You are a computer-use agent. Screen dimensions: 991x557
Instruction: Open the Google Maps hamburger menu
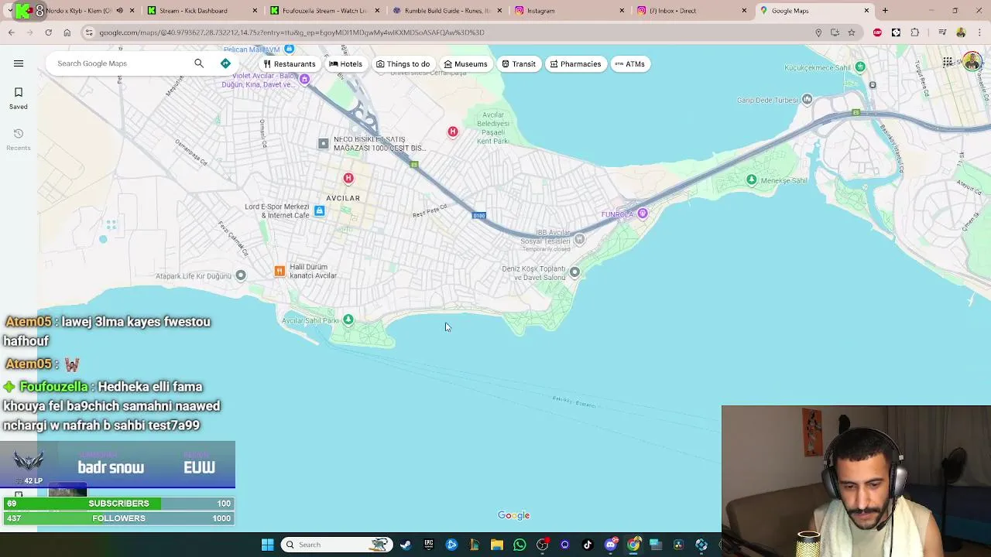[x=19, y=63]
